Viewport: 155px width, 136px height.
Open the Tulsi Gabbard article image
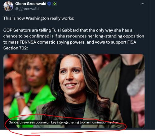pyautogui.click(x=74, y=91)
